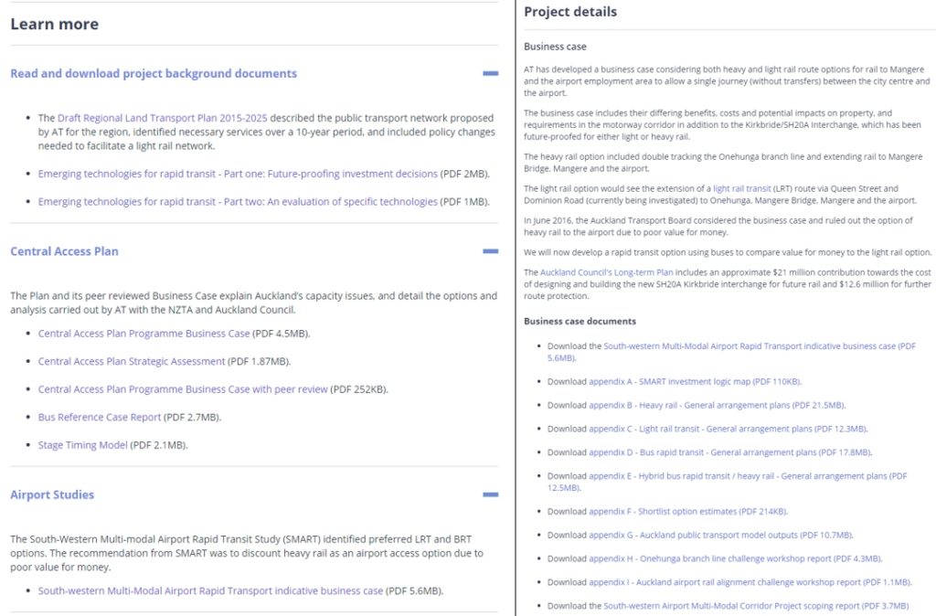Download Central Access Plan Programme Business Case
The height and width of the screenshot is (616, 936).
pos(144,334)
